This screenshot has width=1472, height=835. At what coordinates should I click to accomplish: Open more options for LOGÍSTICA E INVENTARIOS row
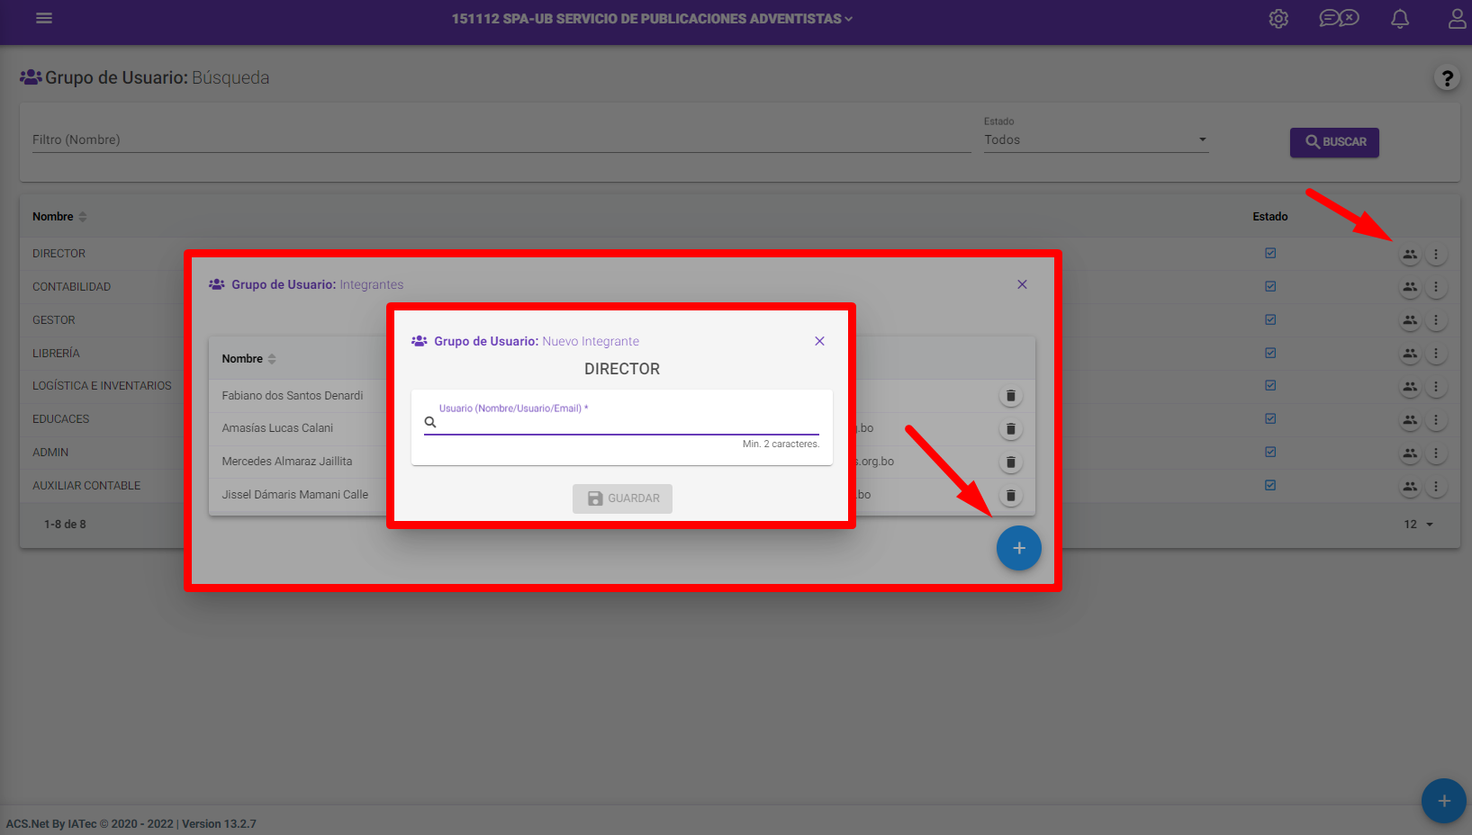coord(1436,387)
